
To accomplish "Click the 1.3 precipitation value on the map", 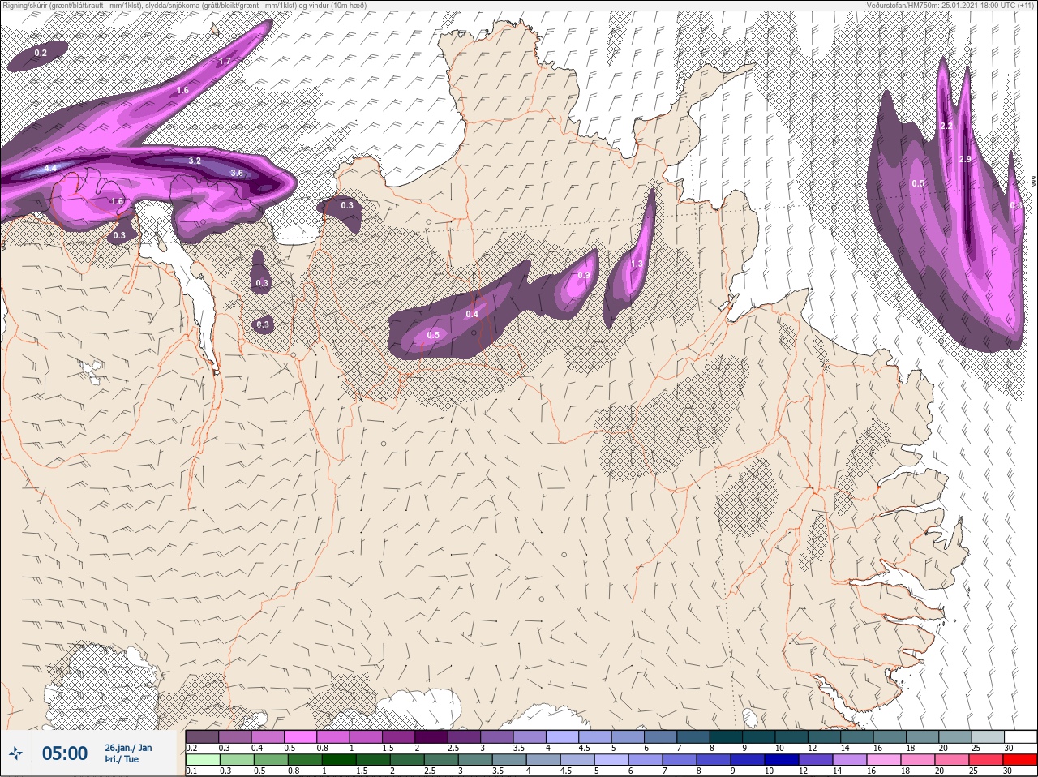I will [x=637, y=264].
